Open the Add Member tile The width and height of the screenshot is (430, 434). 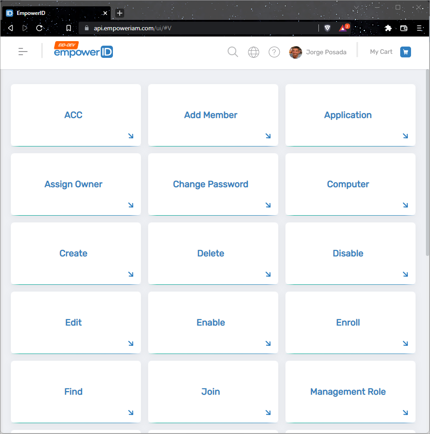(x=210, y=115)
